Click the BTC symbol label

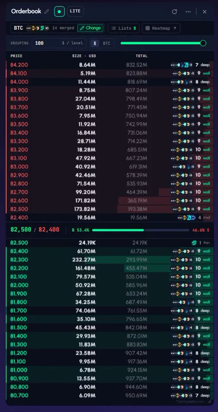coord(18,28)
